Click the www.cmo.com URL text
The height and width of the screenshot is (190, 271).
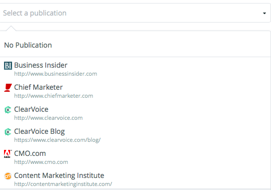(41, 162)
